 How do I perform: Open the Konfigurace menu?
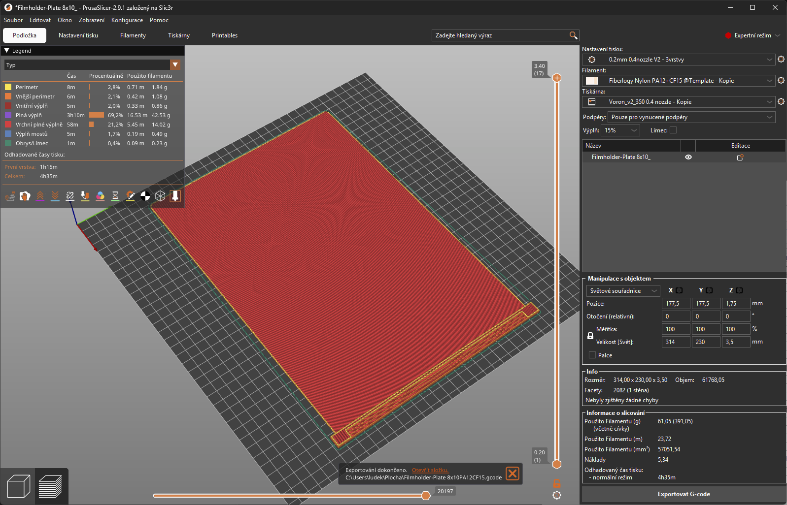point(127,20)
